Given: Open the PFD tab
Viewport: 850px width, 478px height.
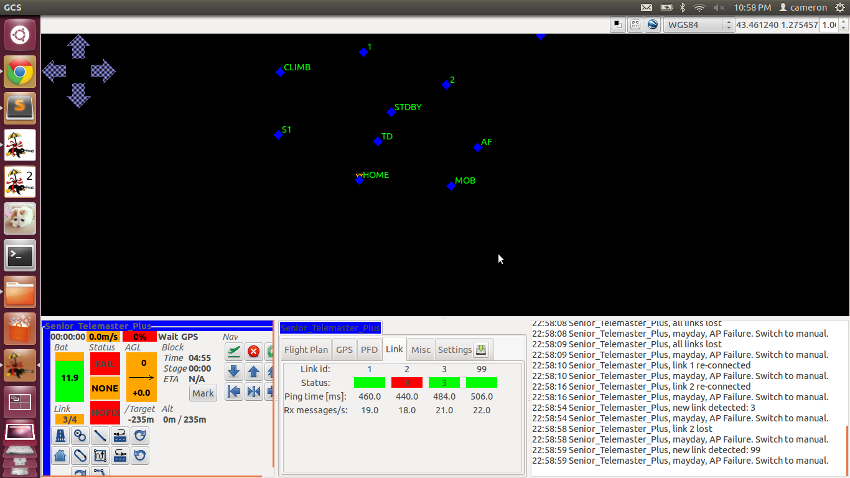Looking at the screenshot, I should (370, 350).
